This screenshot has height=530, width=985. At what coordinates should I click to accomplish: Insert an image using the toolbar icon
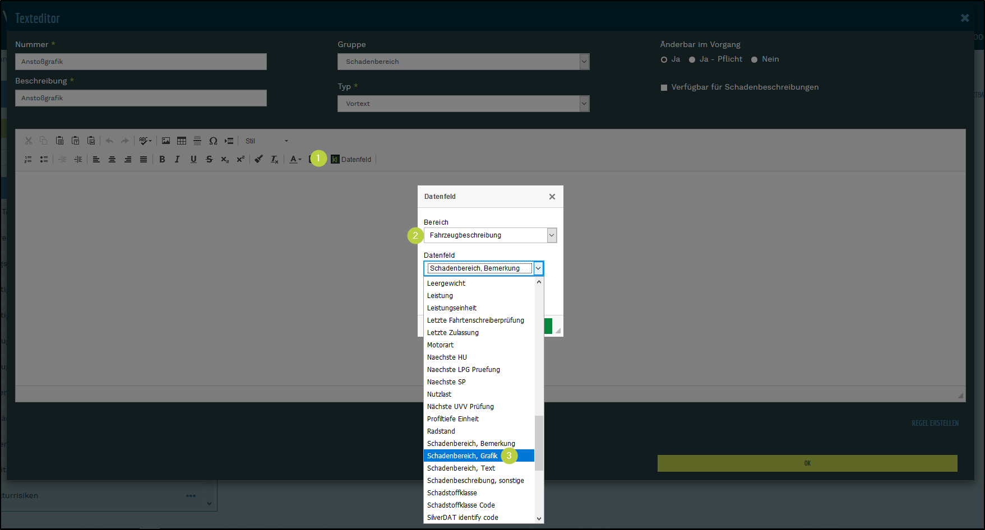(166, 141)
